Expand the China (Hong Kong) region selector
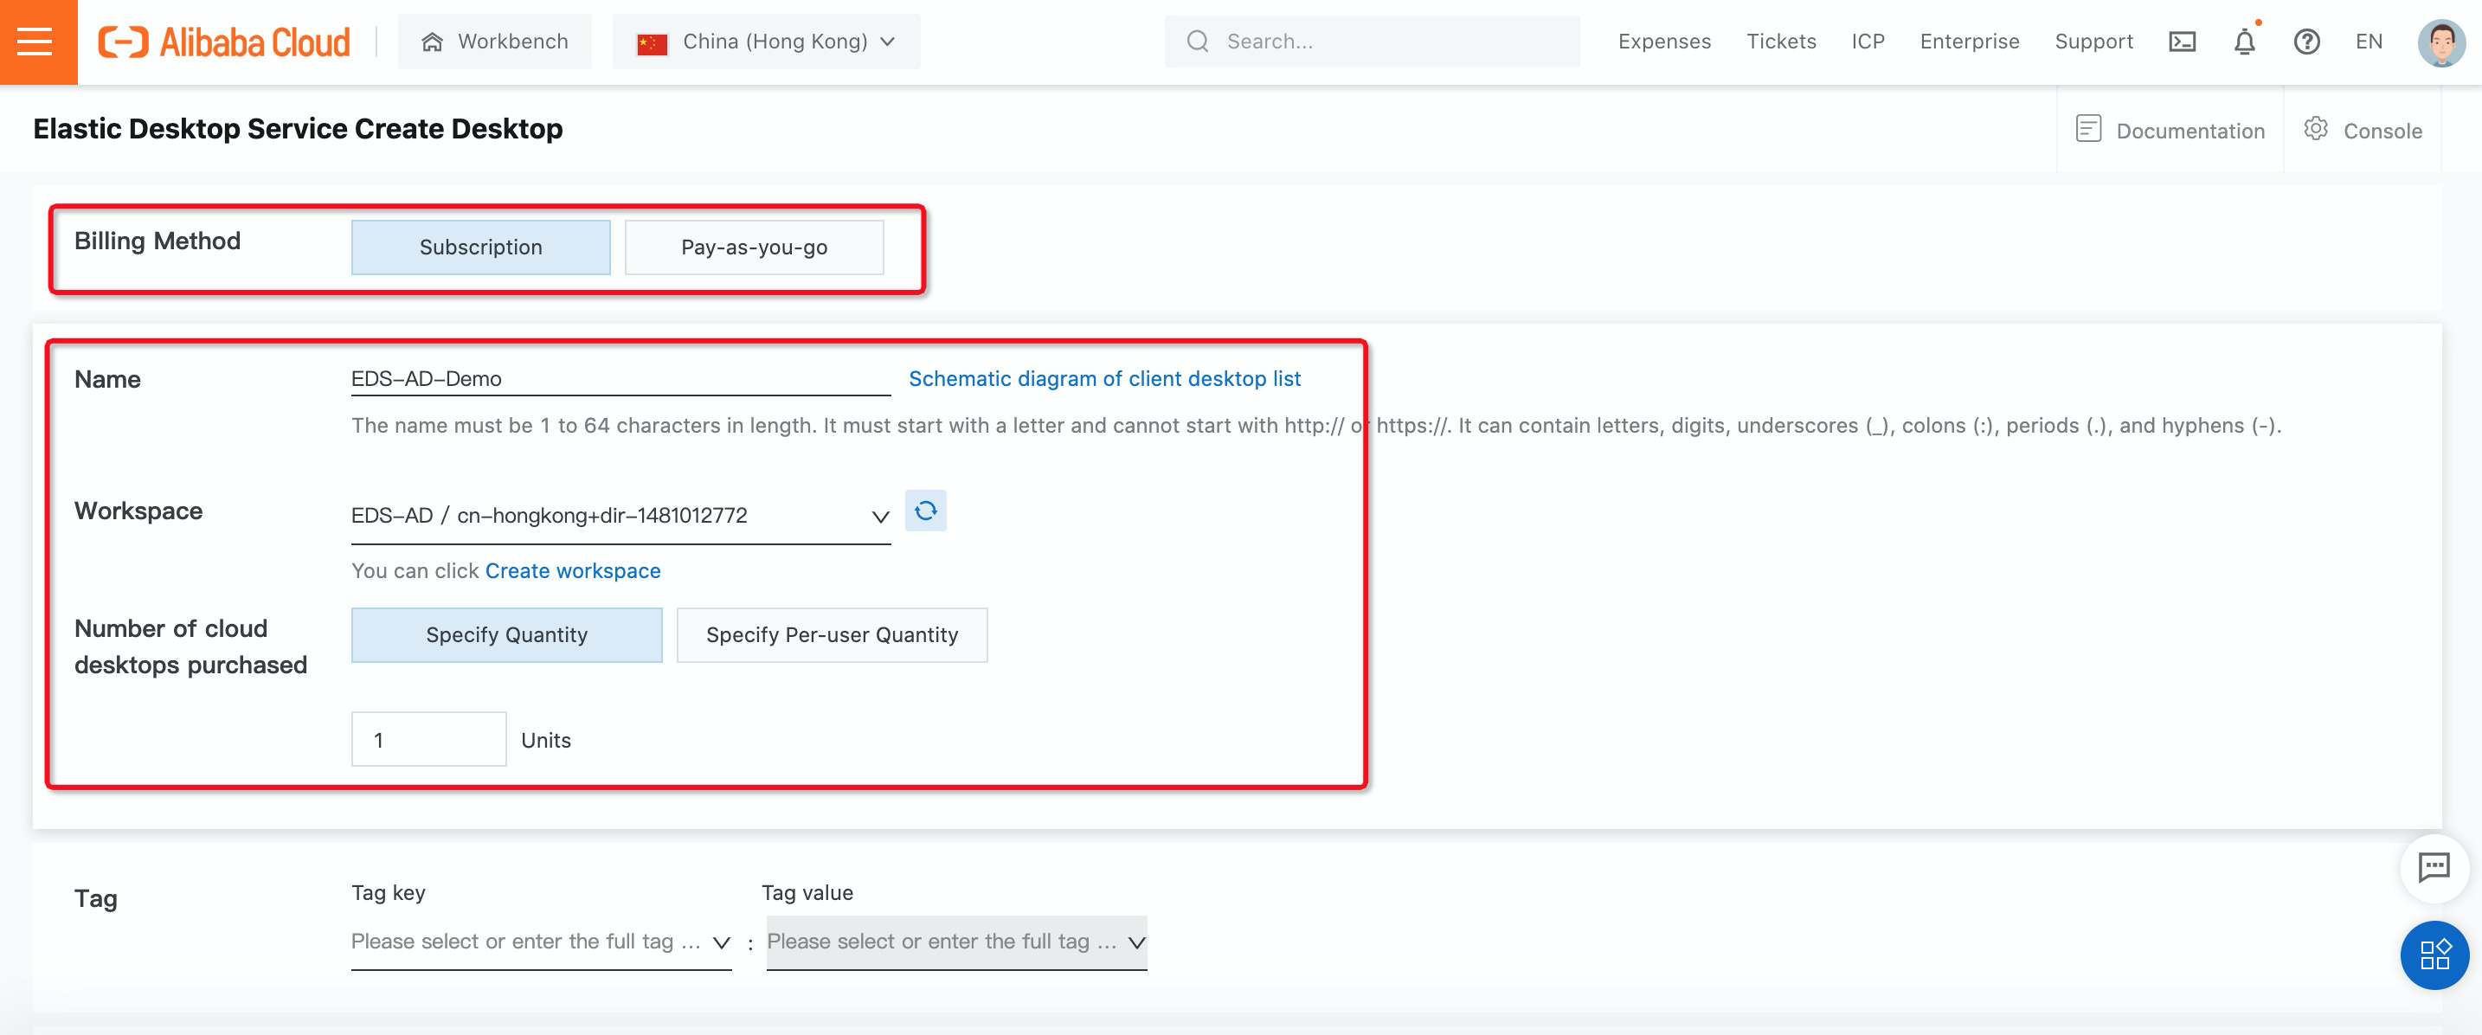 click(766, 42)
